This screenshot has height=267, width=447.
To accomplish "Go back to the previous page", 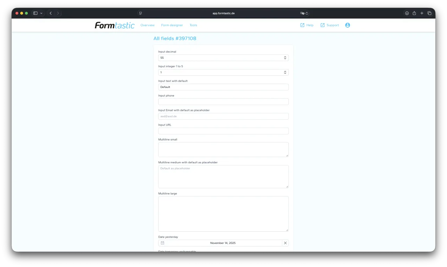I will coord(51,13).
